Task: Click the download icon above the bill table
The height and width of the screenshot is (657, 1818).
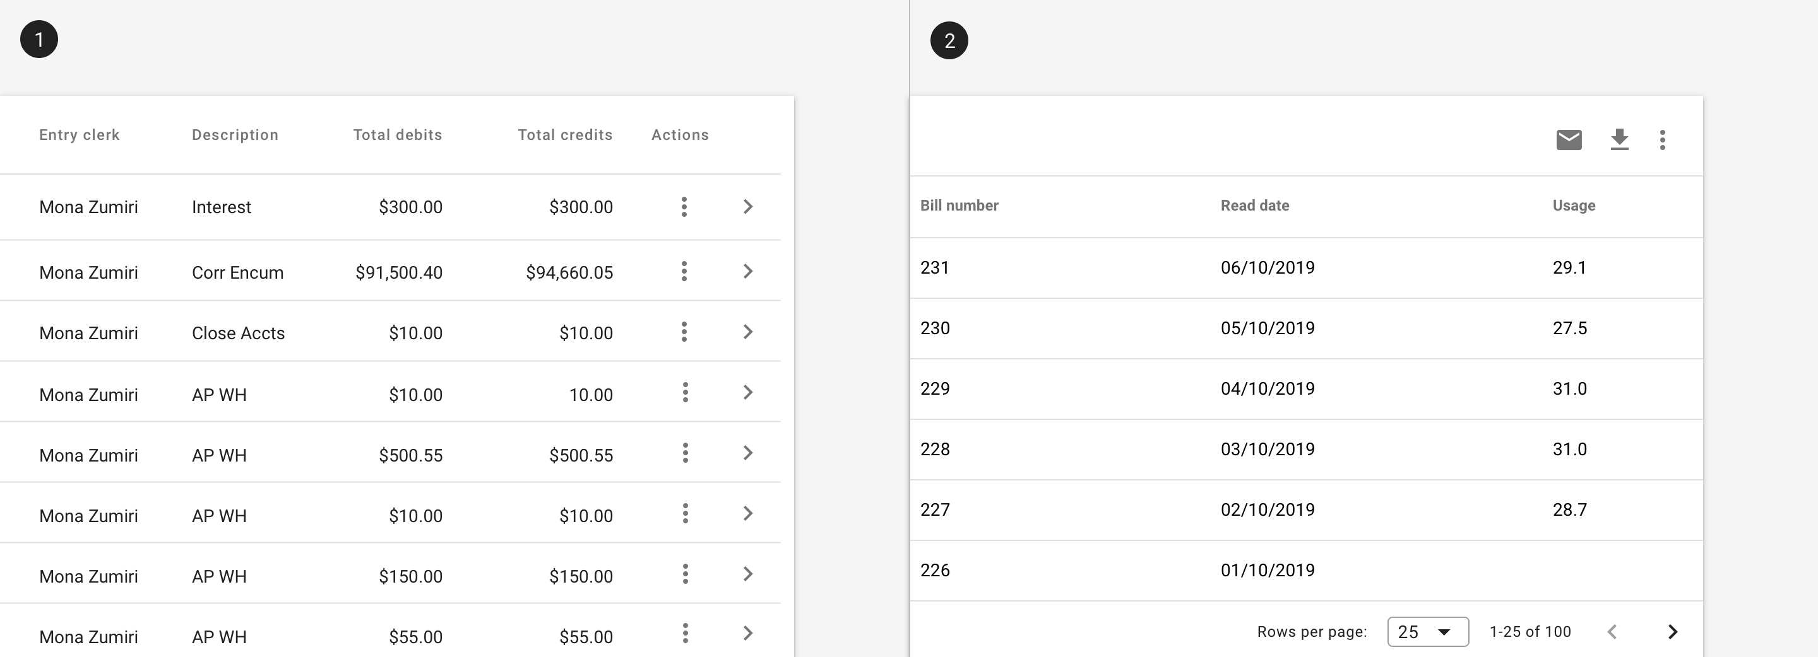Action: 1620,139
